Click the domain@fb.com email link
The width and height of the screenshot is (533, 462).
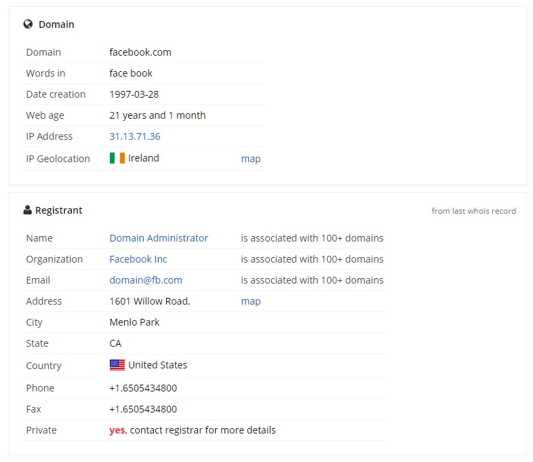[x=146, y=280]
